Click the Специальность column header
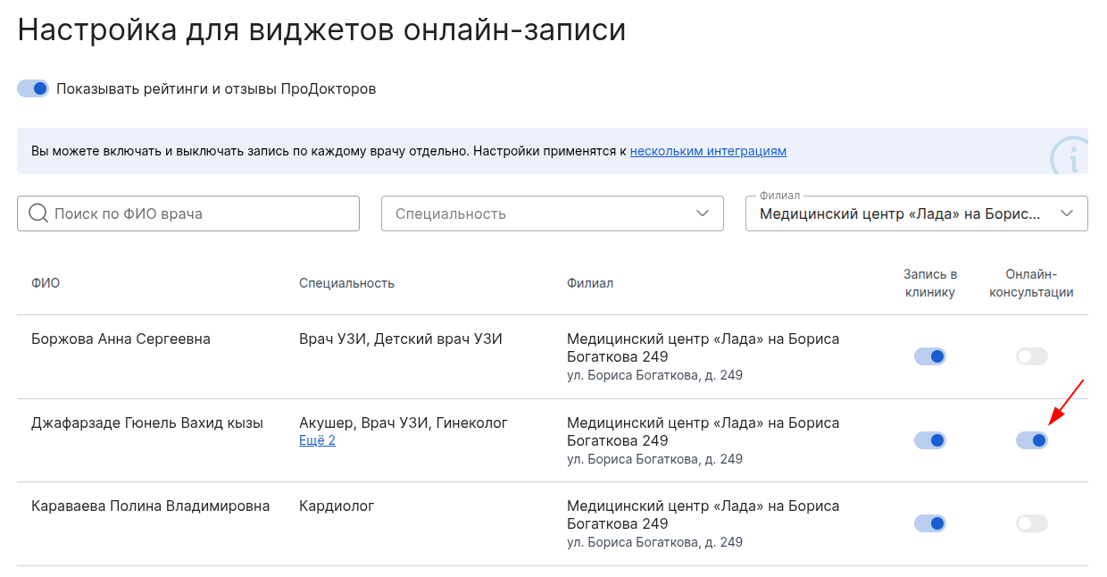The height and width of the screenshot is (577, 1107). [346, 283]
